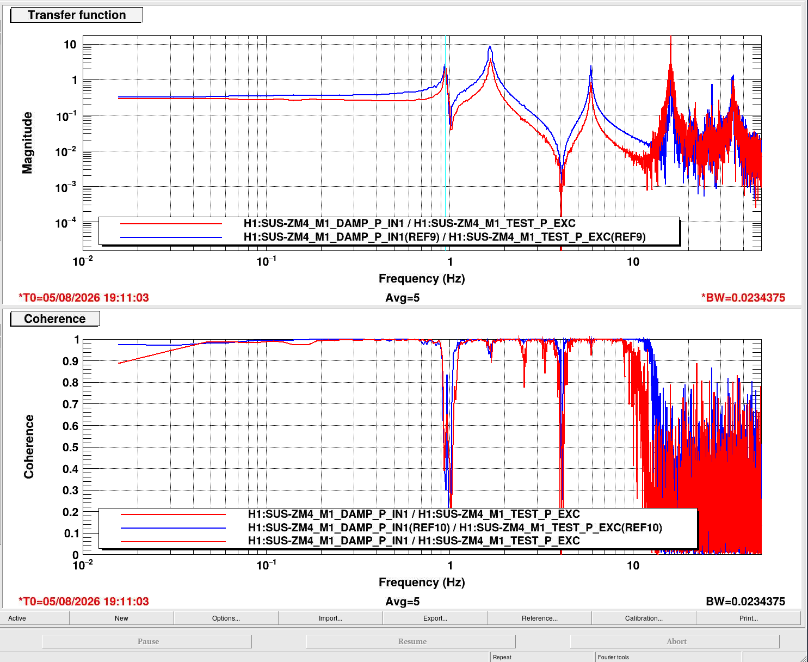The height and width of the screenshot is (662, 808).
Task: Open the Export... dialog
Action: 435,618
